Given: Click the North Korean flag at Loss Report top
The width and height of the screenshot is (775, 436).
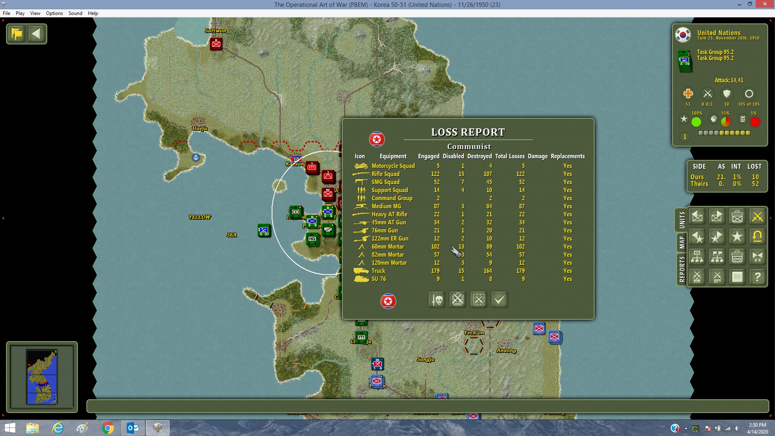Looking at the screenshot, I should (377, 140).
